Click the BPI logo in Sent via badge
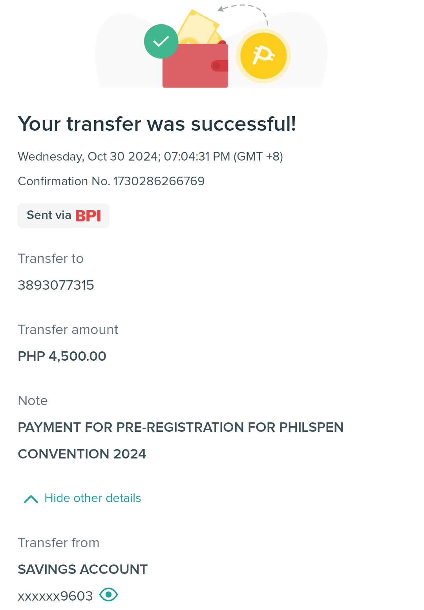The width and height of the screenshot is (424, 610). (88, 216)
